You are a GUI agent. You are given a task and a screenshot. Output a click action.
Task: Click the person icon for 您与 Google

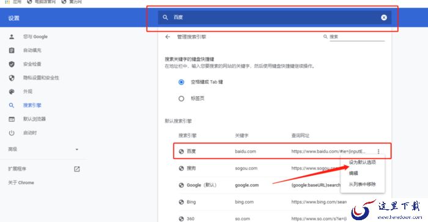[12, 37]
